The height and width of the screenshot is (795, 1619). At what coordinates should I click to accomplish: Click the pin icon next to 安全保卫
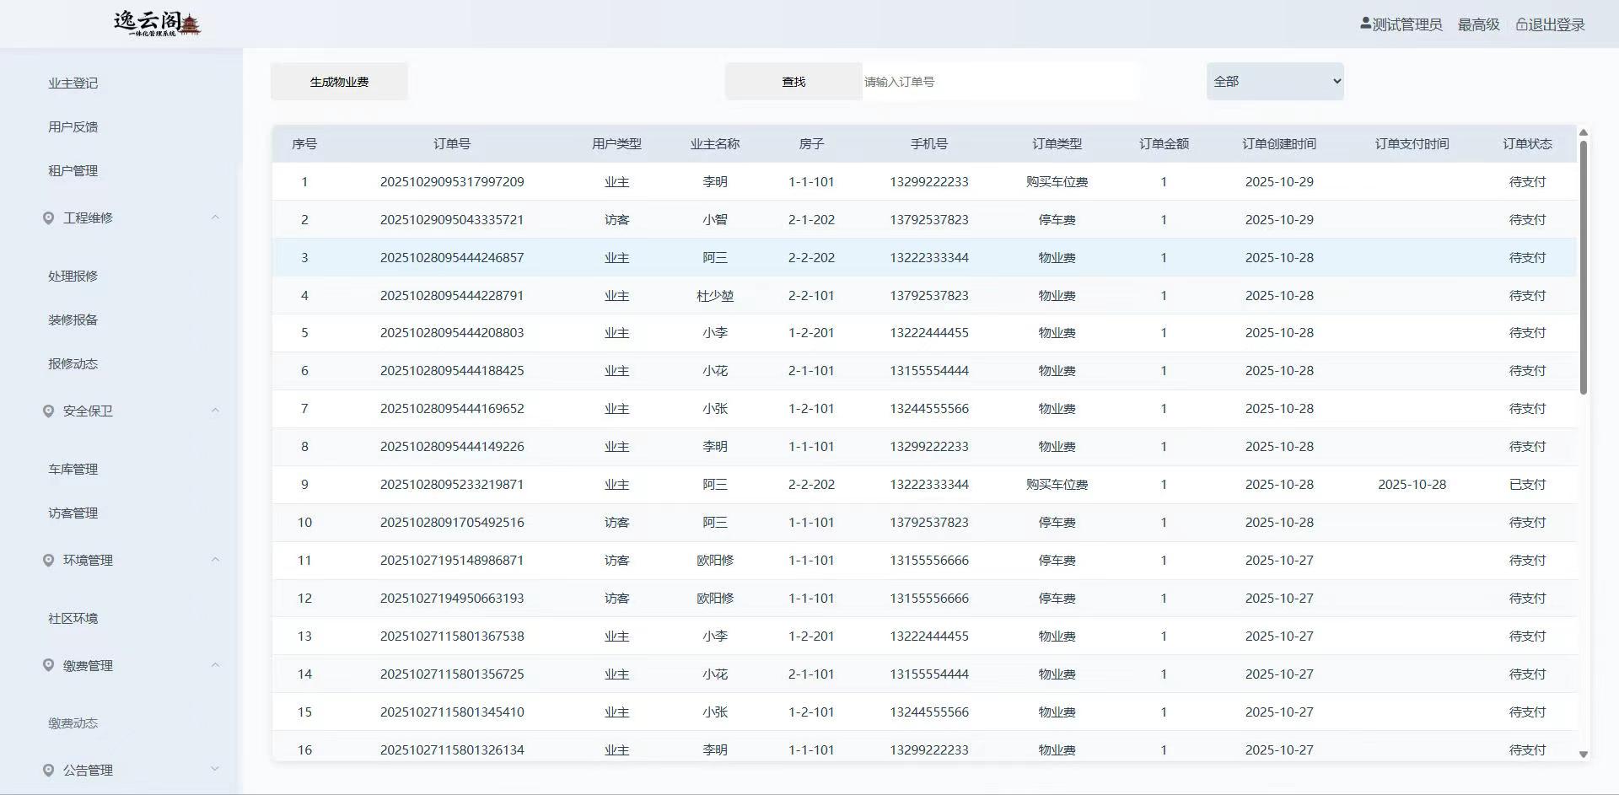point(48,411)
